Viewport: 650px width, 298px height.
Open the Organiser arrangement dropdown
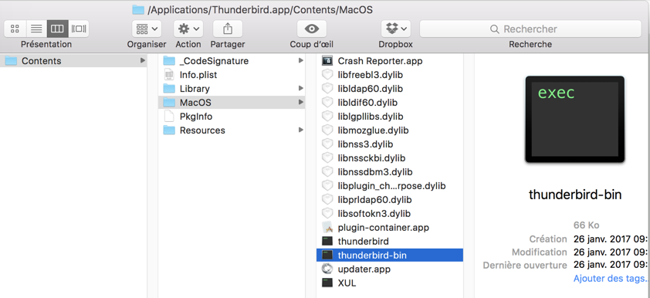(x=147, y=29)
